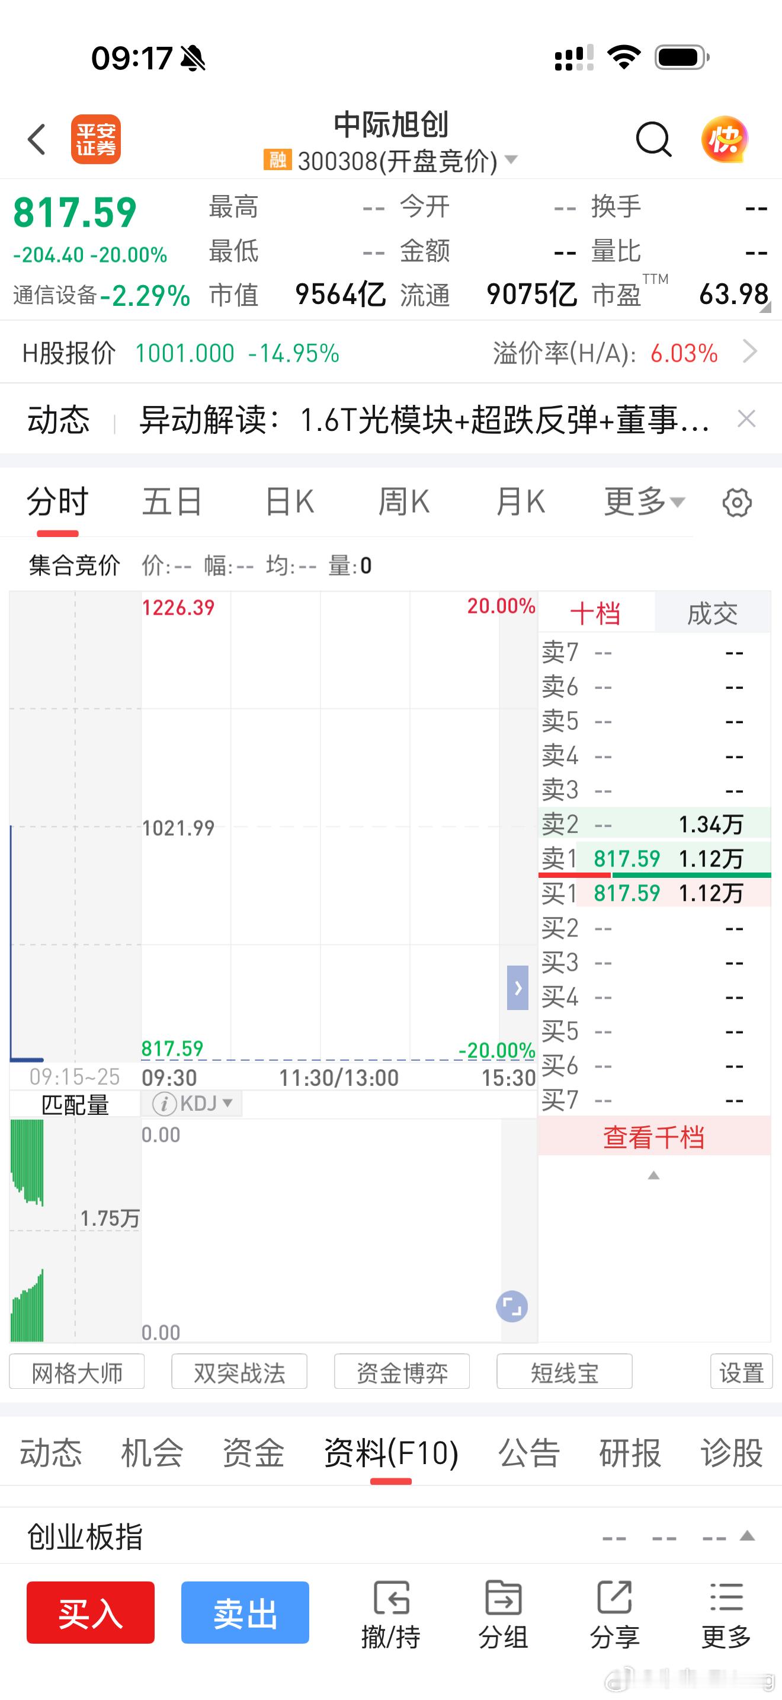Switch to 分时 chart tab
Screen dimensions: 782x1700
click(x=57, y=502)
